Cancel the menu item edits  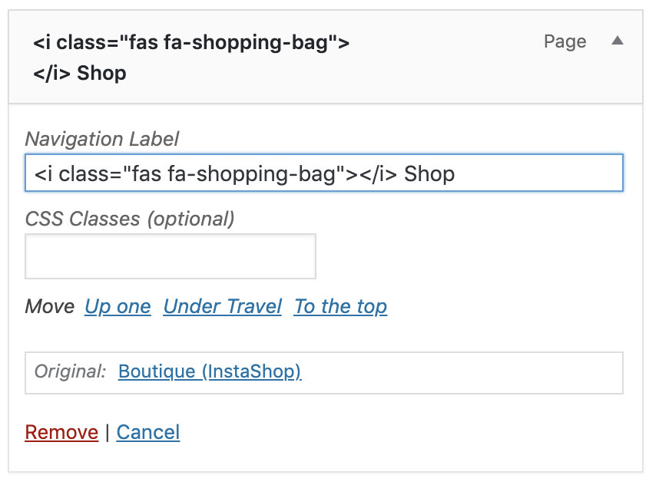pos(148,432)
